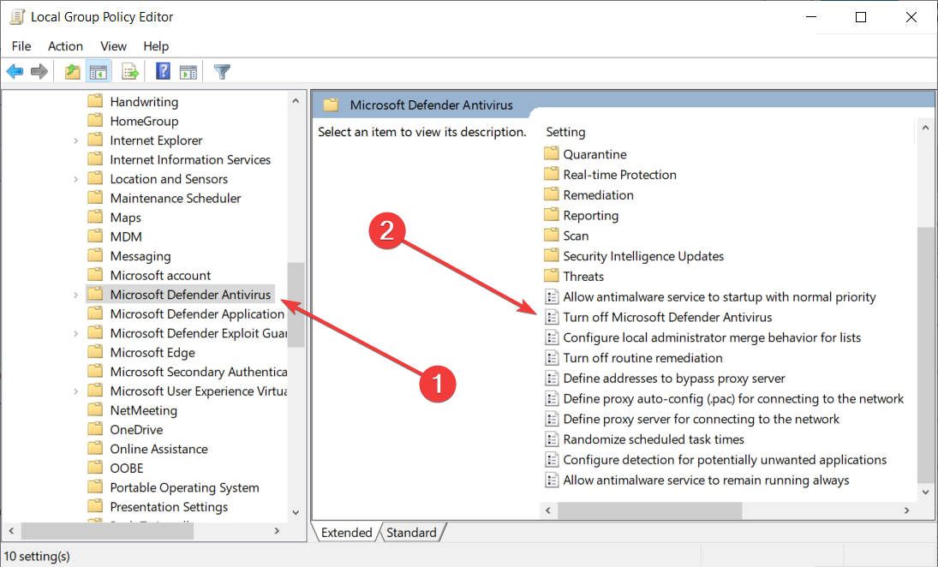Image resolution: width=938 pixels, height=567 pixels.
Task: Expand the Microsoft Defender Exploit Guard node
Action: tap(75, 333)
